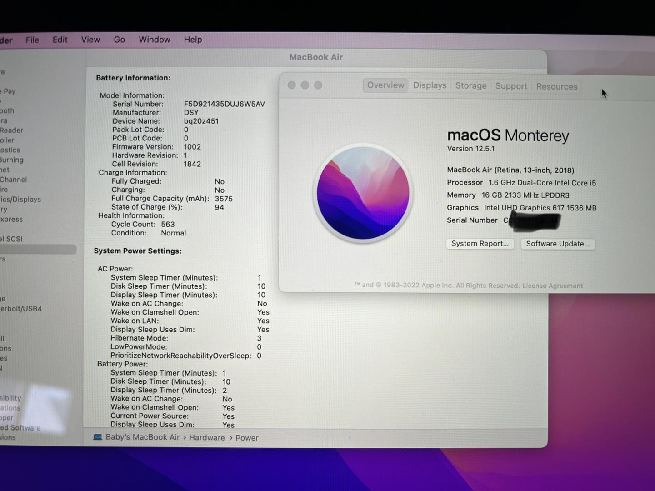Click the Processor 1.6 GHz line
This screenshot has height=491, width=655.
521,183
